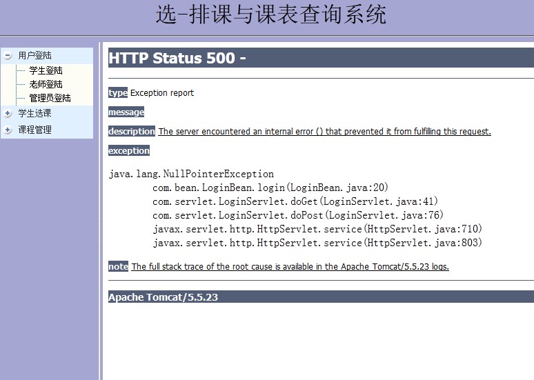Click the HTTP Status 500 heading
The image size is (534, 380).
pyautogui.click(x=321, y=57)
